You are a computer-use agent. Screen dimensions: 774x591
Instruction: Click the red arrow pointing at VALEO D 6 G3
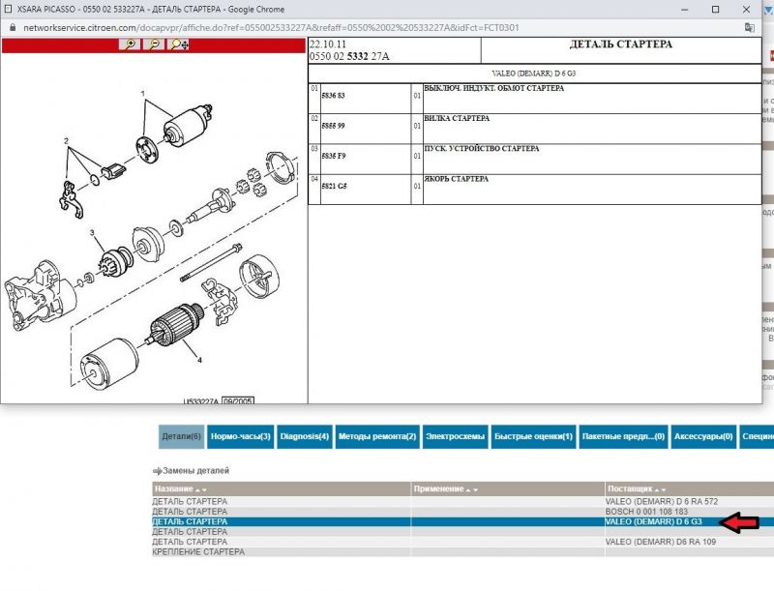coord(741,522)
